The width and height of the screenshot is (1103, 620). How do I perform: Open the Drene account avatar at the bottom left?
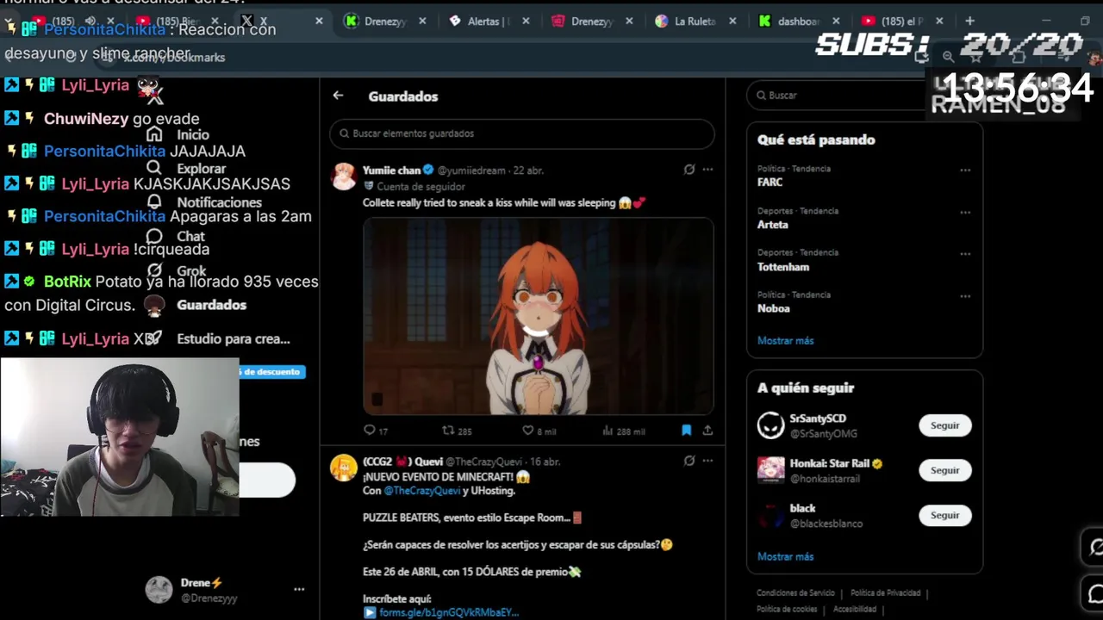tap(159, 590)
